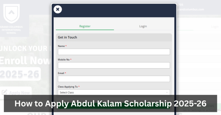Viewport: 221px width, 115px height.
Task: Click the Apply Now button behind popup
Action: coord(16,92)
